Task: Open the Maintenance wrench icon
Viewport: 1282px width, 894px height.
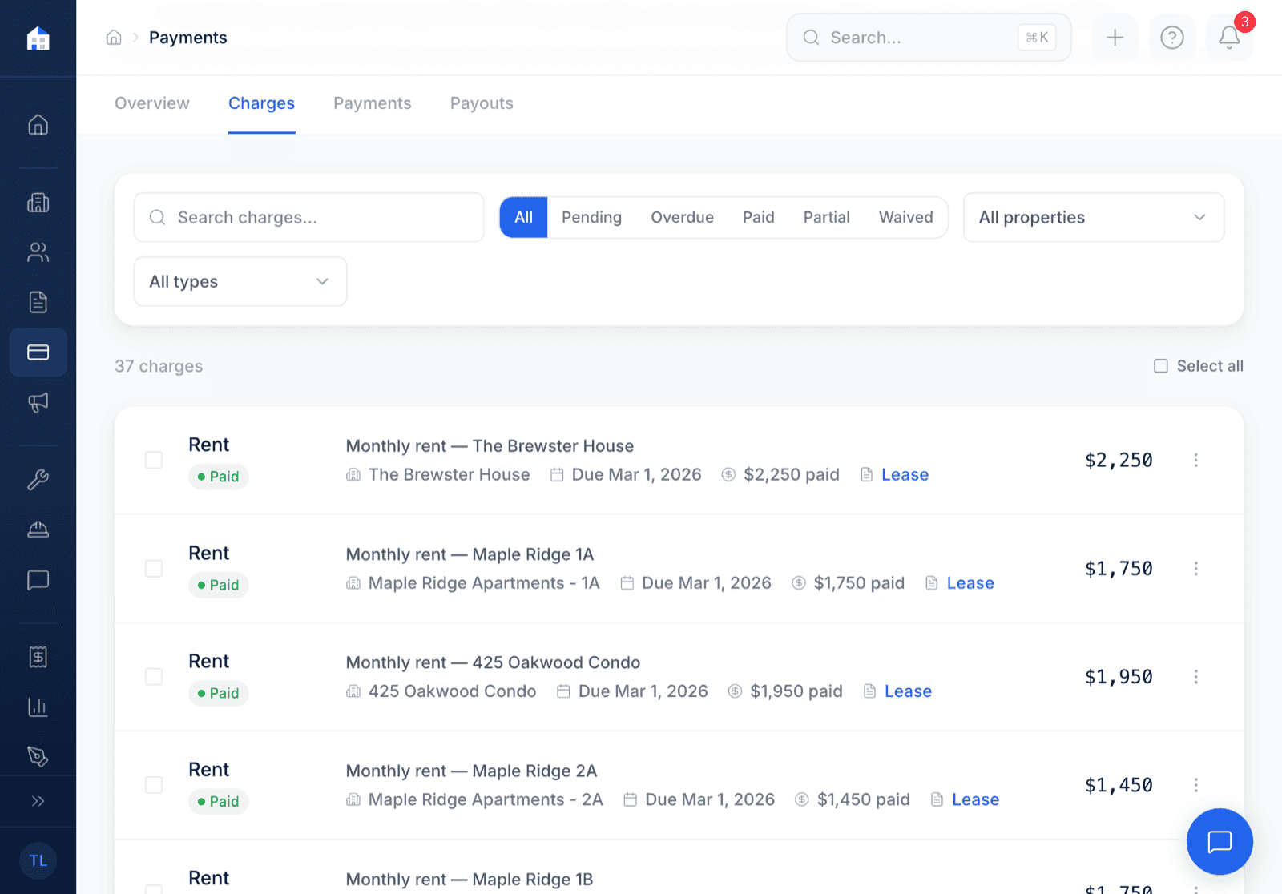Action: 38,480
